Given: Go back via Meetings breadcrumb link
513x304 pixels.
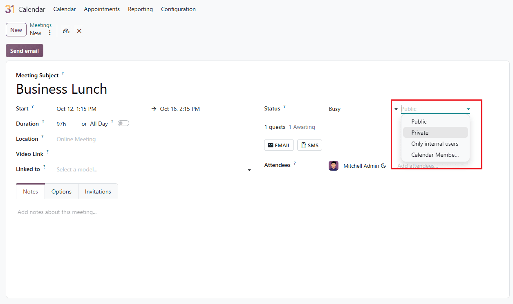Looking at the screenshot, I should pyautogui.click(x=41, y=25).
